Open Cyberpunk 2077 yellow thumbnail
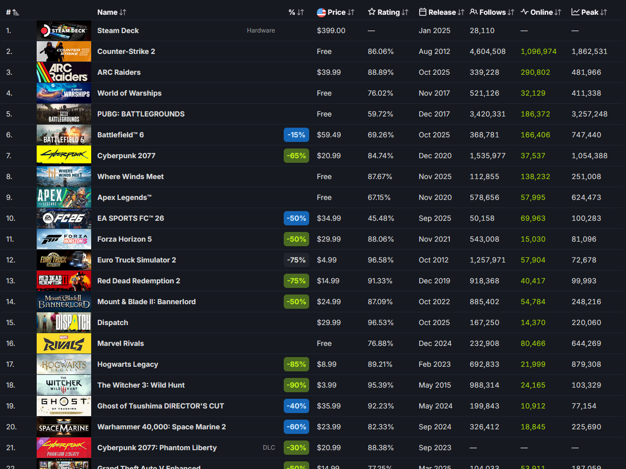Image resolution: width=626 pixels, height=469 pixels. point(64,156)
